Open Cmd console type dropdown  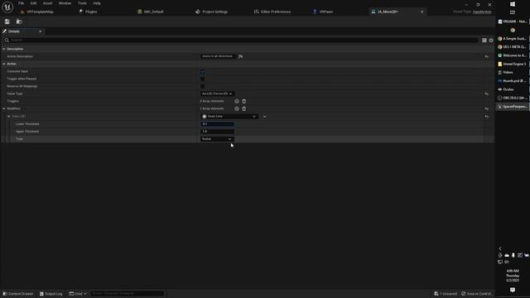point(78,294)
